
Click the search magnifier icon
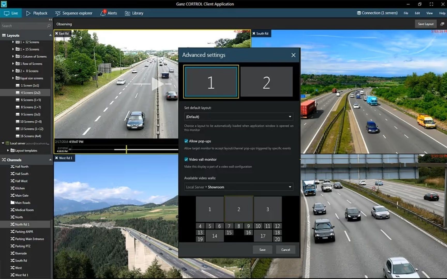(49, 26)
